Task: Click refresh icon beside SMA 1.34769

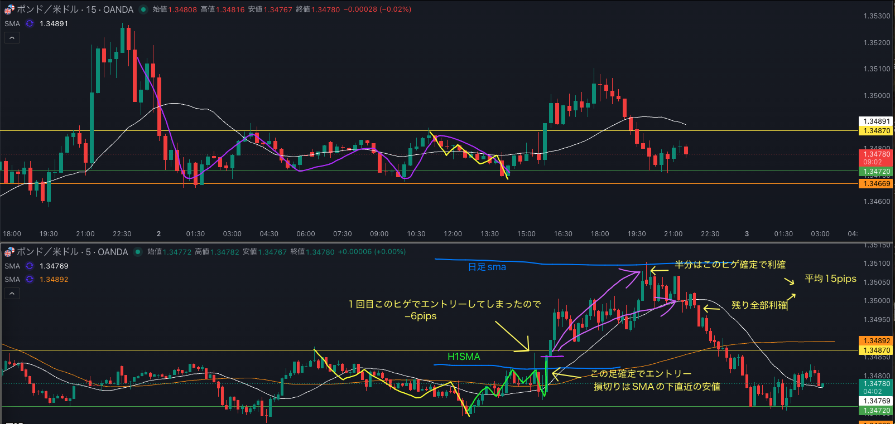Action: point(30,266)
